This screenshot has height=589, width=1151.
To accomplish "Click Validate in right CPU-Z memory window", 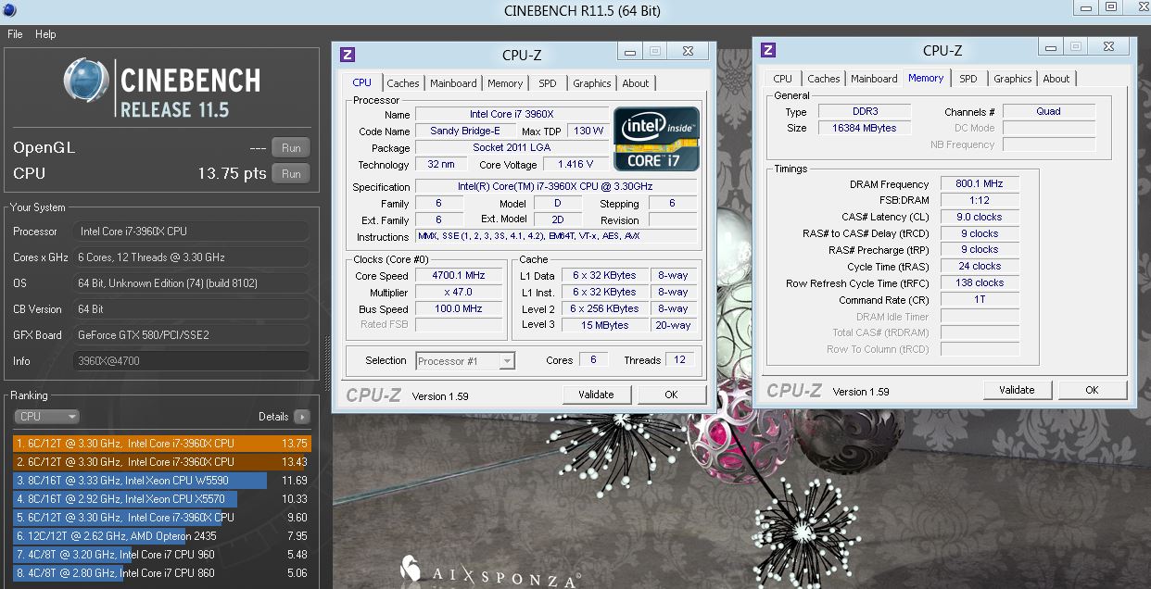I will pyautogui.click(x=1017, y=390).
